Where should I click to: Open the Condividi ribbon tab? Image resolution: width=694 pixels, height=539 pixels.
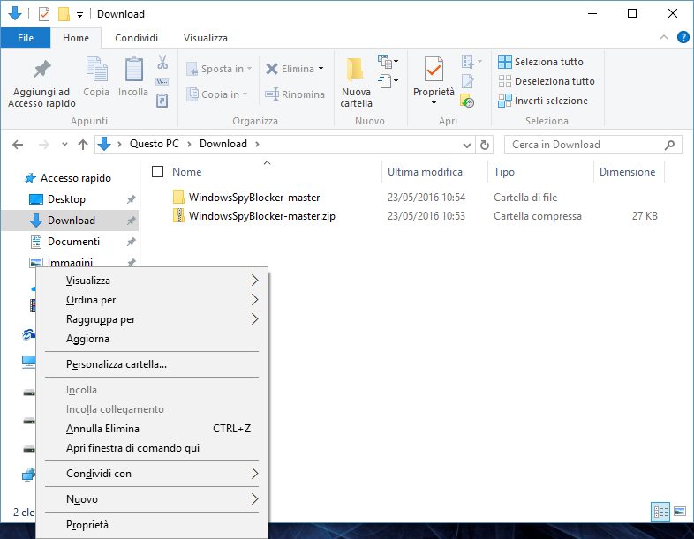point(137,38)
